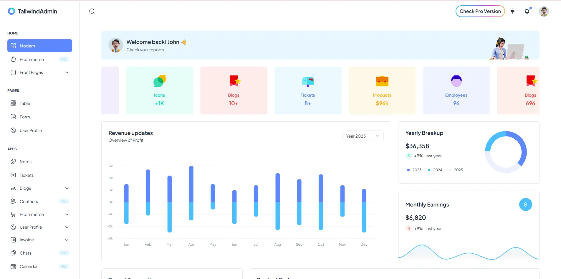The width and height of the screenshot is (561, 279).
Task: Collapse the Invoice sidebar item
Action: tap(67, 240)
